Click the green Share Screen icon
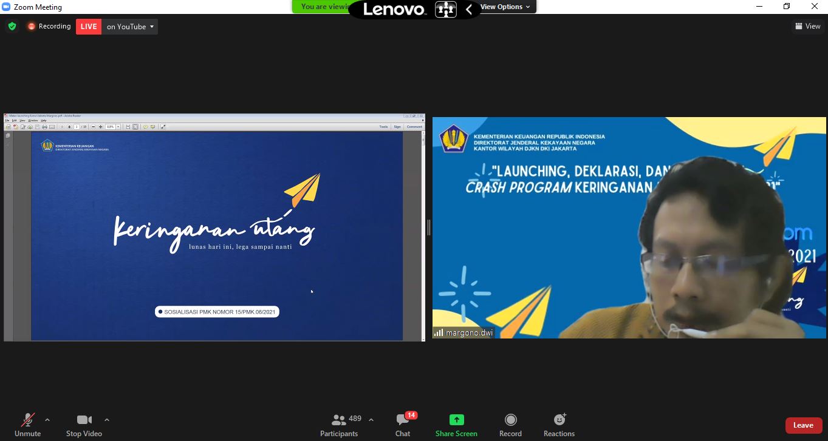This screenshot has width=828, height=441. pyautogui.click(x=456, y=420)
